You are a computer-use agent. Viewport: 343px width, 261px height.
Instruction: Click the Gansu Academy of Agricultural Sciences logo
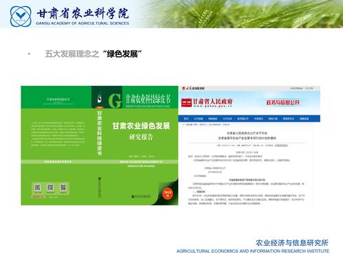(x=21, y=16)
